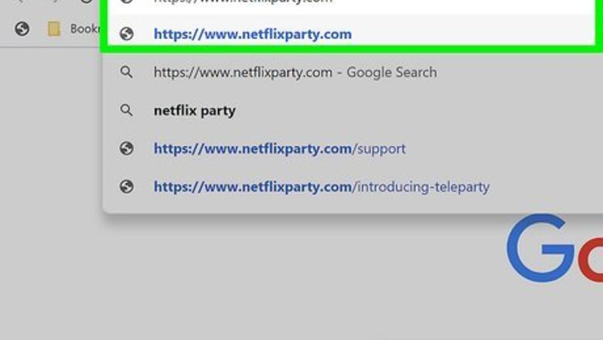This screenshot has height=340, width=603.
Task: Click the '/introducing-teleparty' path text in the suggestion
Action: point(421,186)
